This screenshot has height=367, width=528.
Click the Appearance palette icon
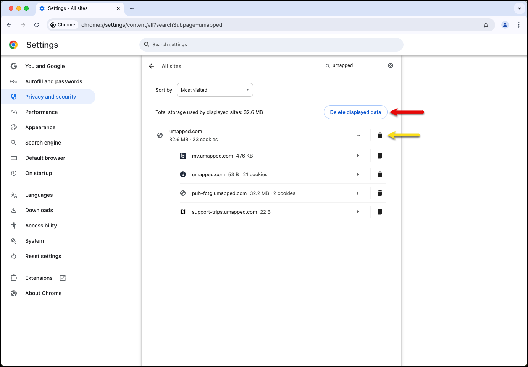(x=14, y=127)
